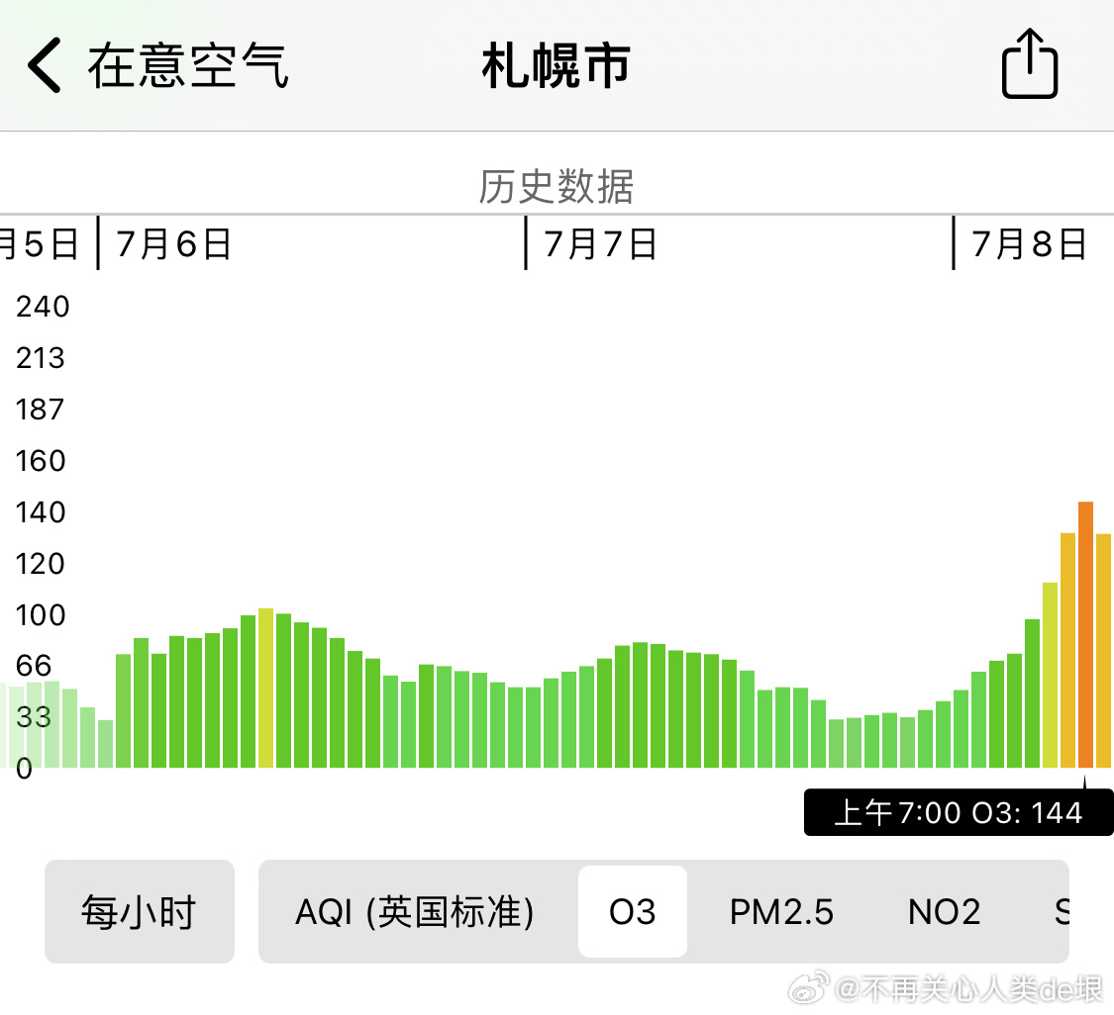Tap the 7月7日 date marker

600,243
